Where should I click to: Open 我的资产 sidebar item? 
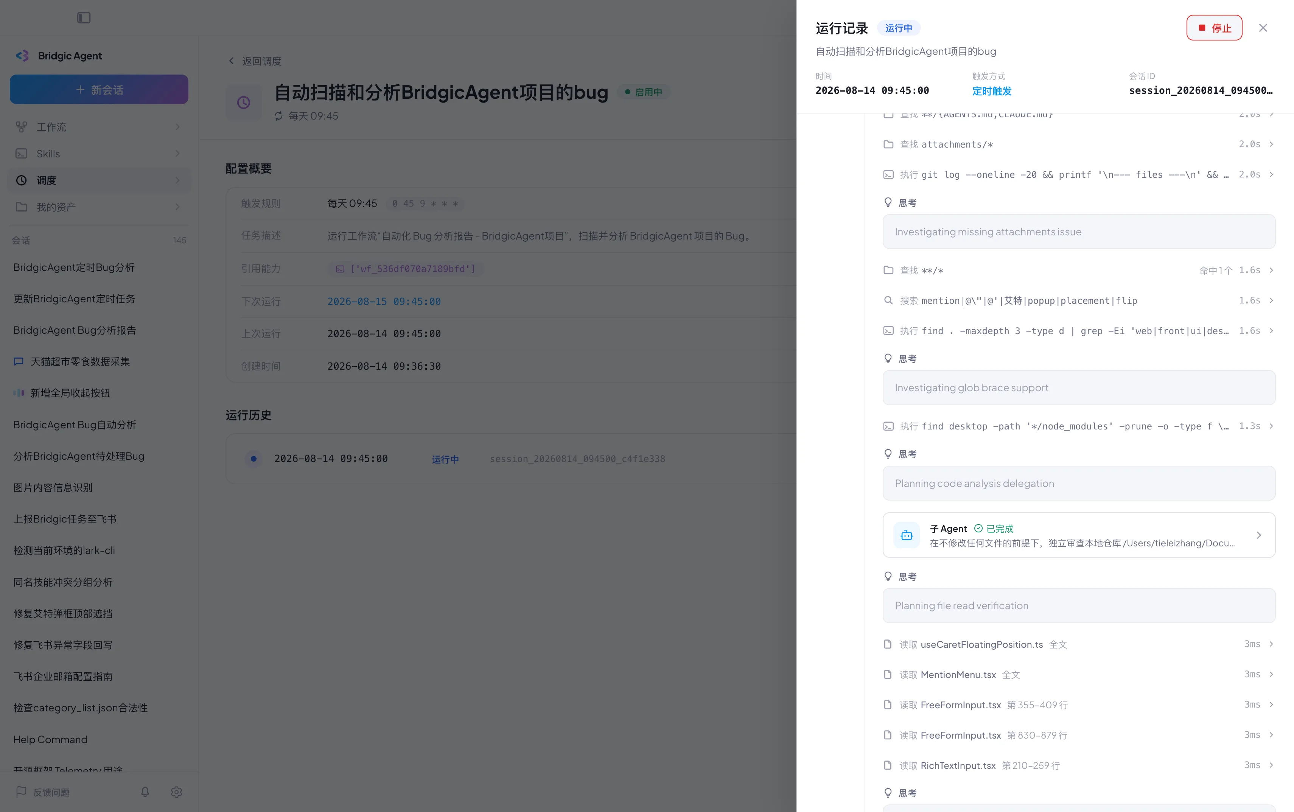click(x=99, y=207)
